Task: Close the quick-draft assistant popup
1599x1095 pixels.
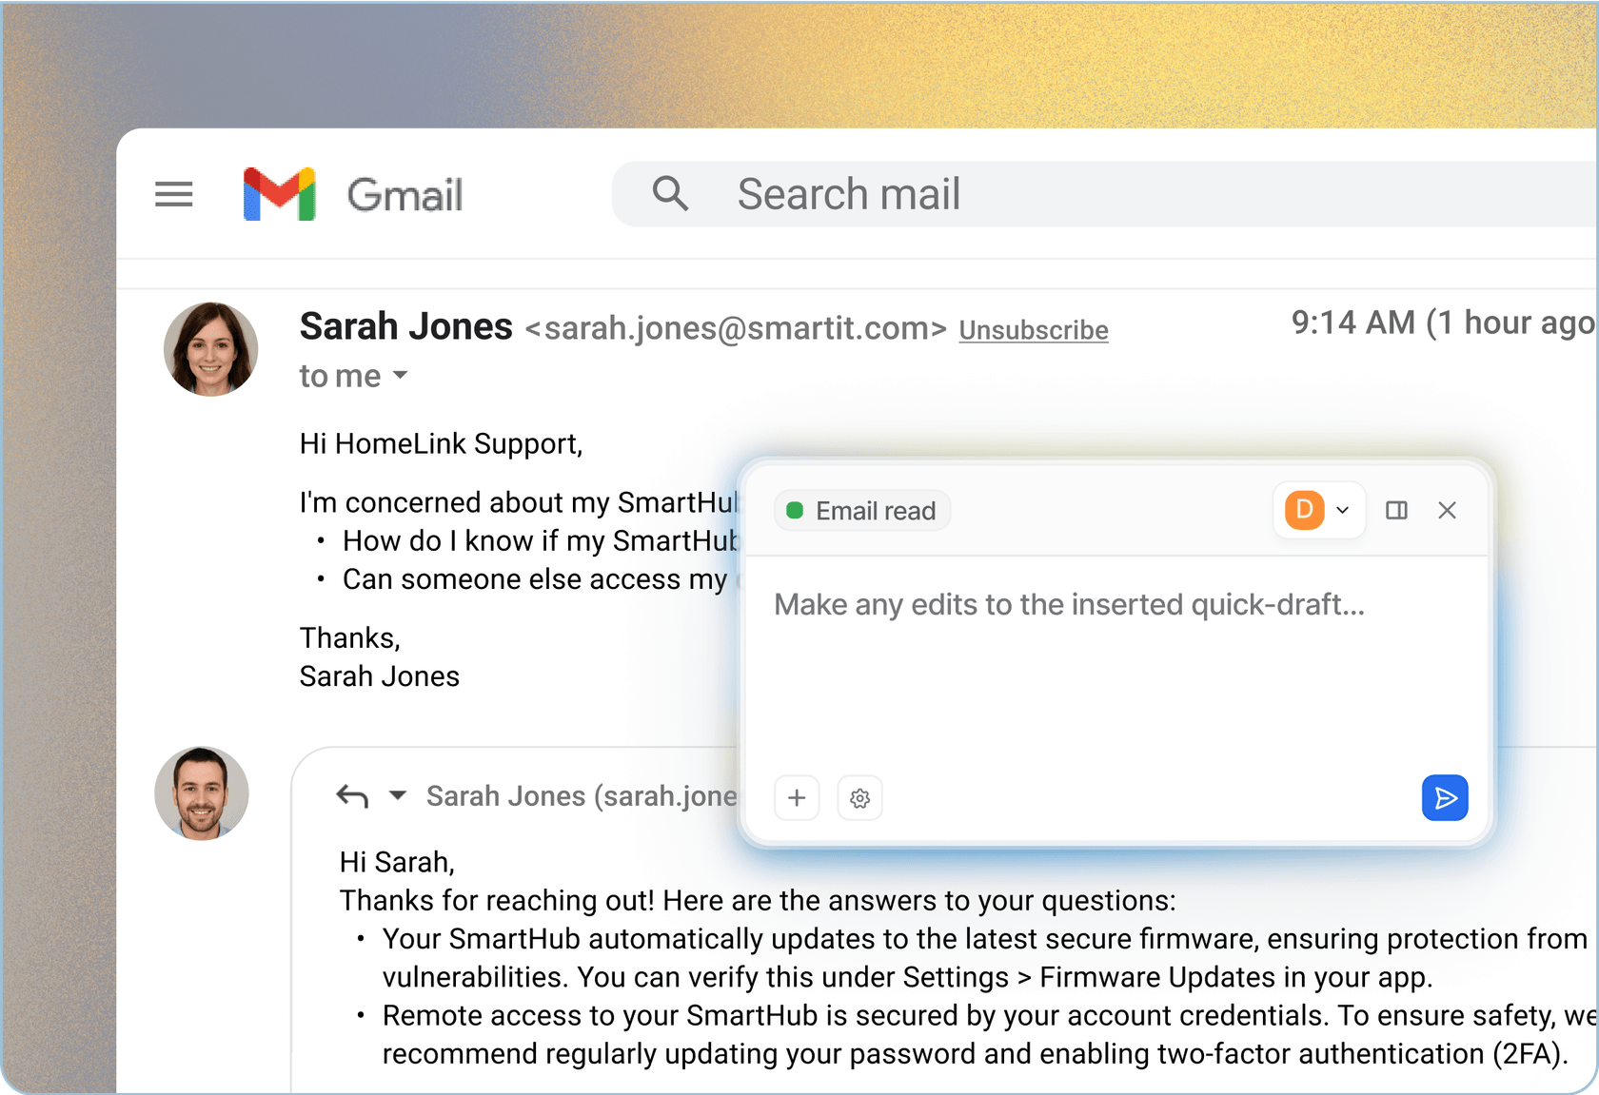Action: pyautogui.click(x=1447, y=511)
